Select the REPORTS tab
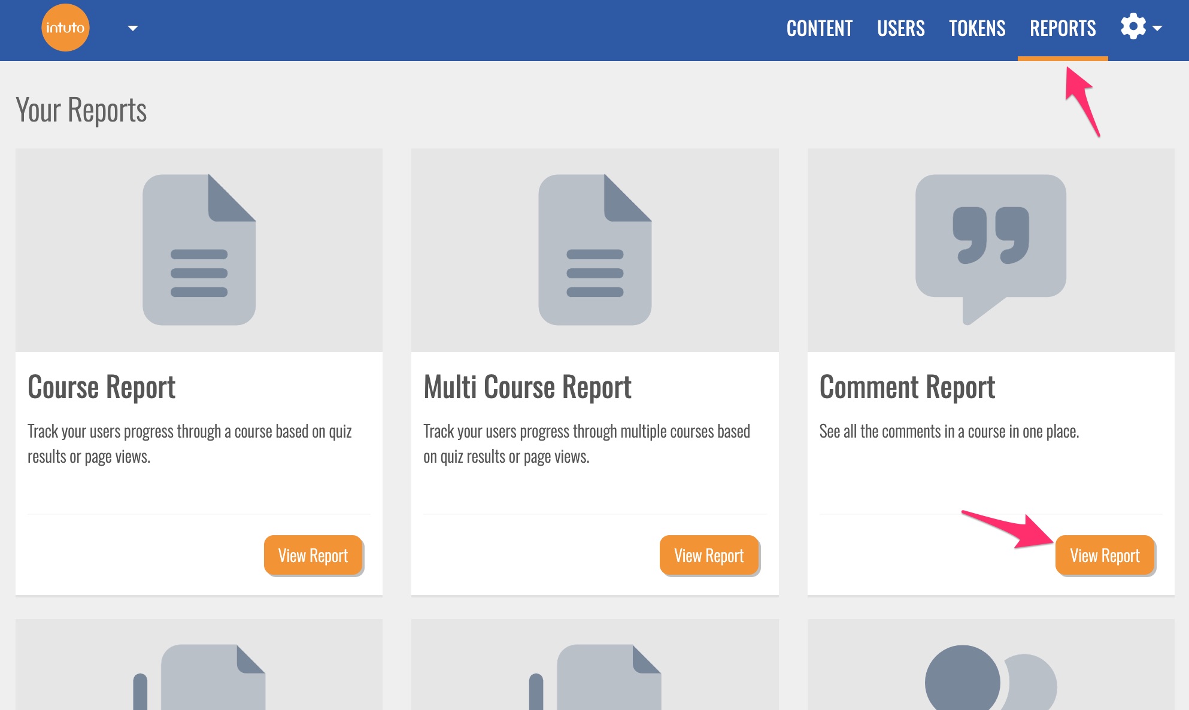 click(1063, 28)
